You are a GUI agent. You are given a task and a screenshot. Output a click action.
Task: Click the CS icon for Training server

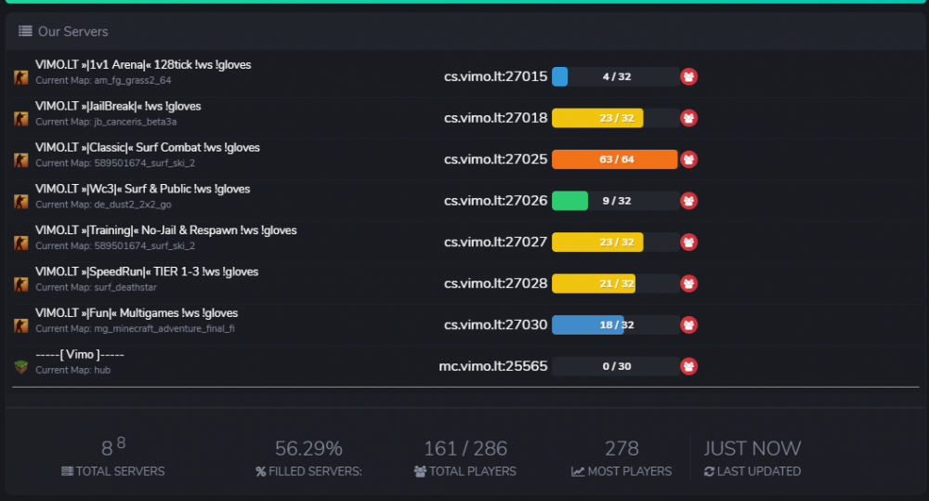[x=21, y=244]
